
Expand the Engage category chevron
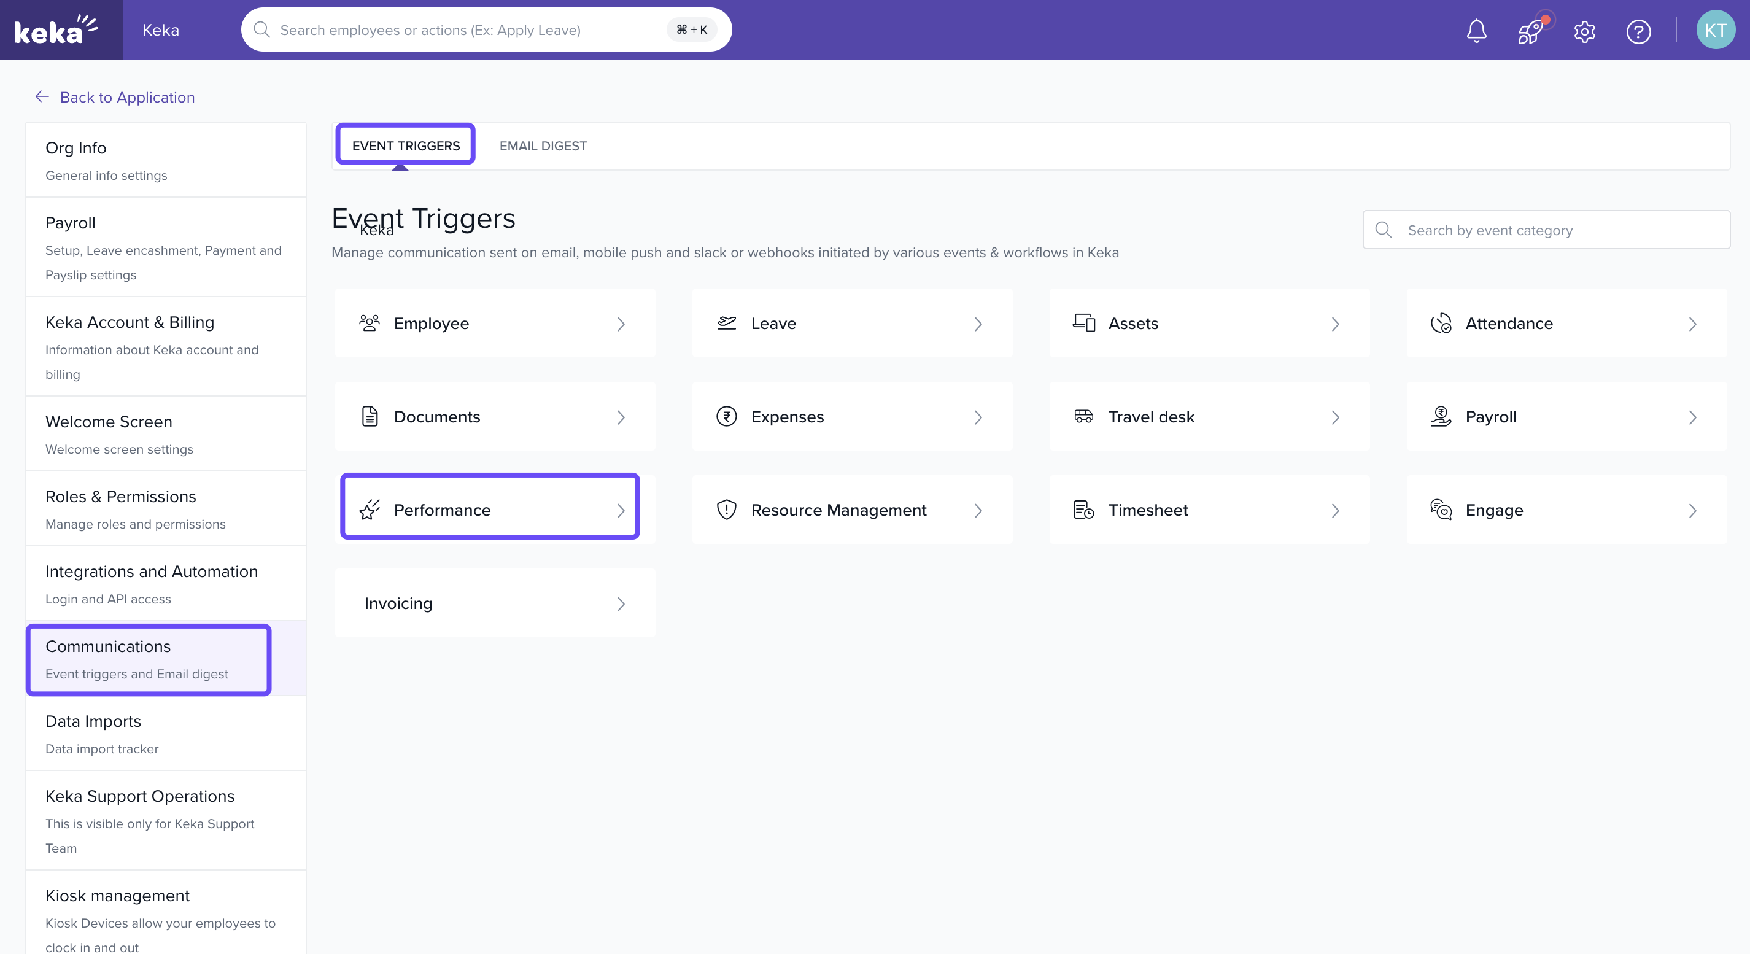point(1692,511)
